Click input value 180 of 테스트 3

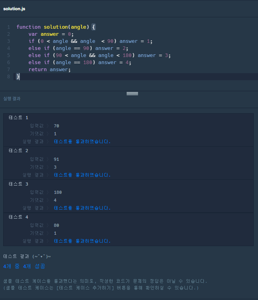[x=58, y=192]
